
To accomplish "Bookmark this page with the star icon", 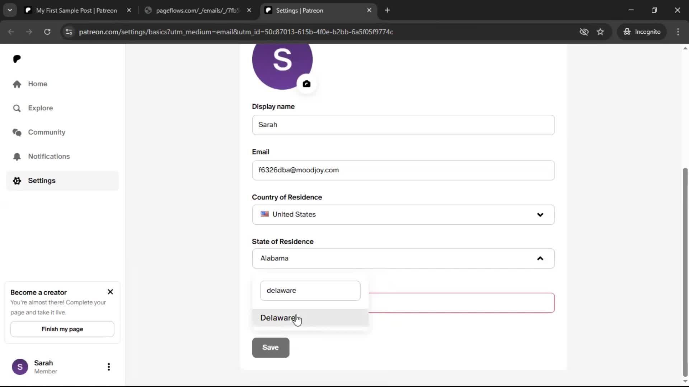I will point(600,32).
